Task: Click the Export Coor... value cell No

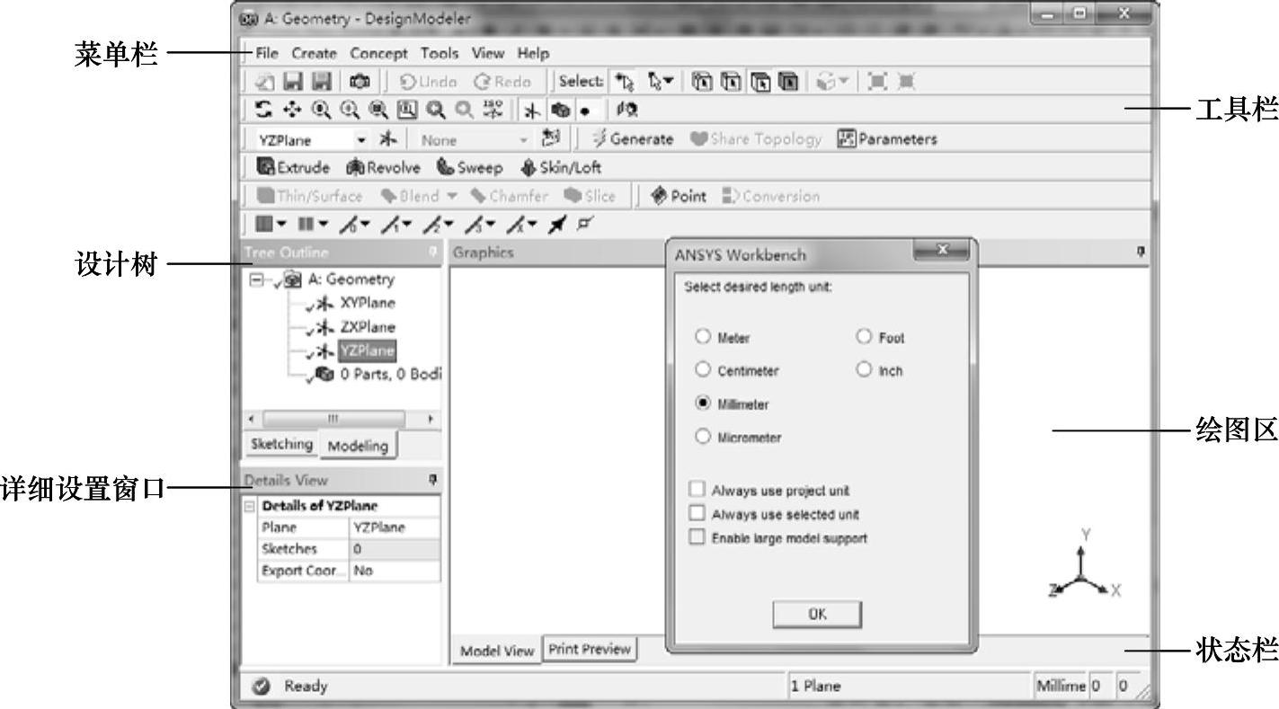Action: click(x=395, y=571)
